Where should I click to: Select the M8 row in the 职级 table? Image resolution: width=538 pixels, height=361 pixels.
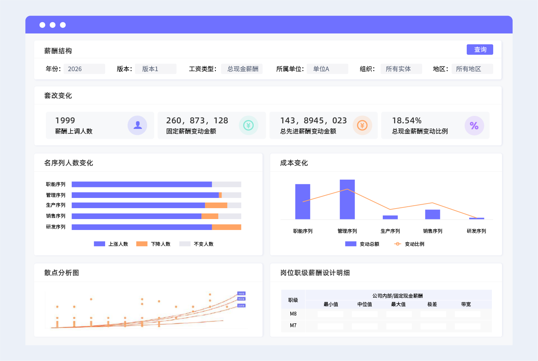386,314
